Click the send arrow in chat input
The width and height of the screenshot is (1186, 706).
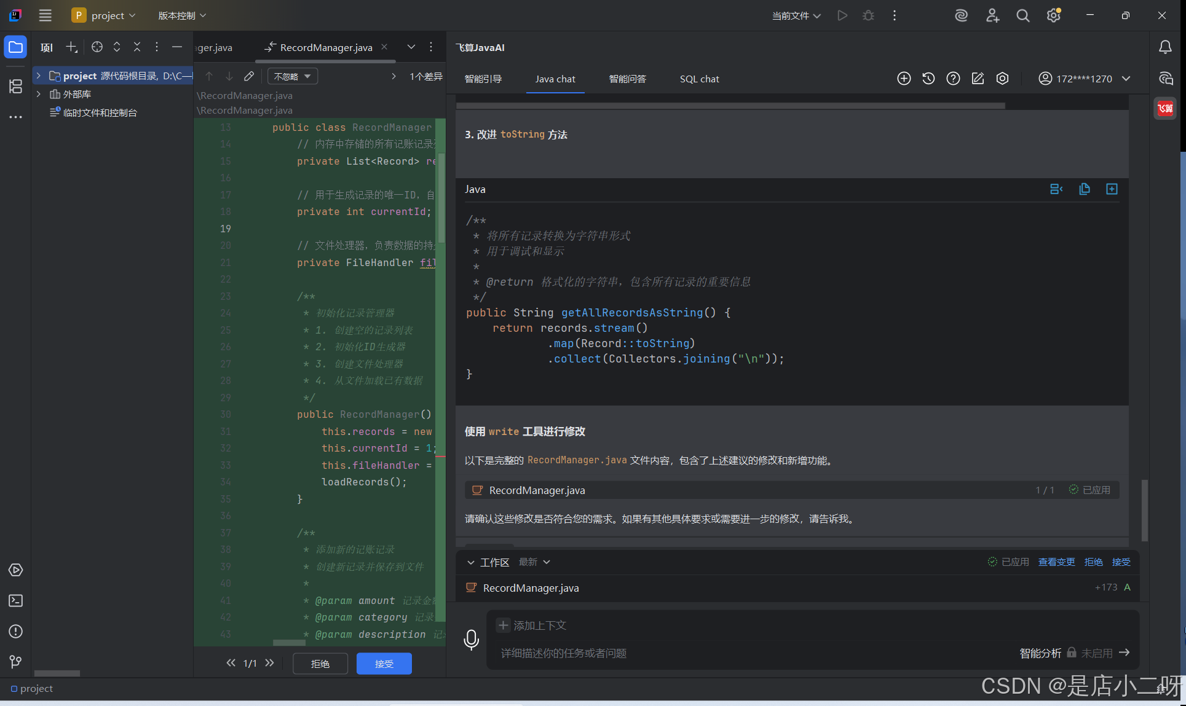(1125, 653)
